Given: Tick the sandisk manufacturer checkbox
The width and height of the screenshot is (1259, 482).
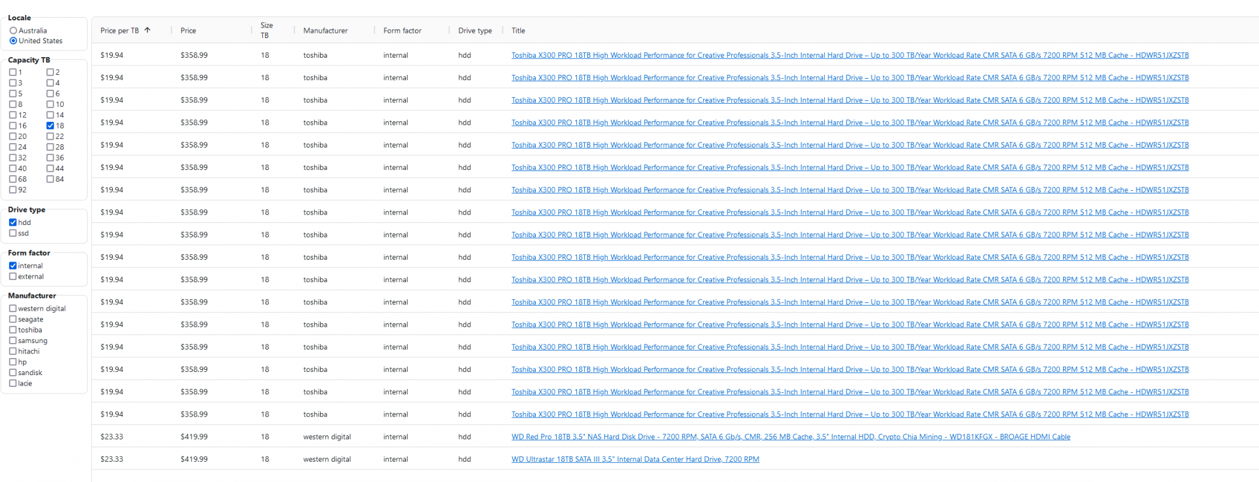Looking at the screenshot, I should [12, 372].
